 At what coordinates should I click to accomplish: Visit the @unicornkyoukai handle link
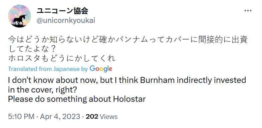tap(66, 21)
